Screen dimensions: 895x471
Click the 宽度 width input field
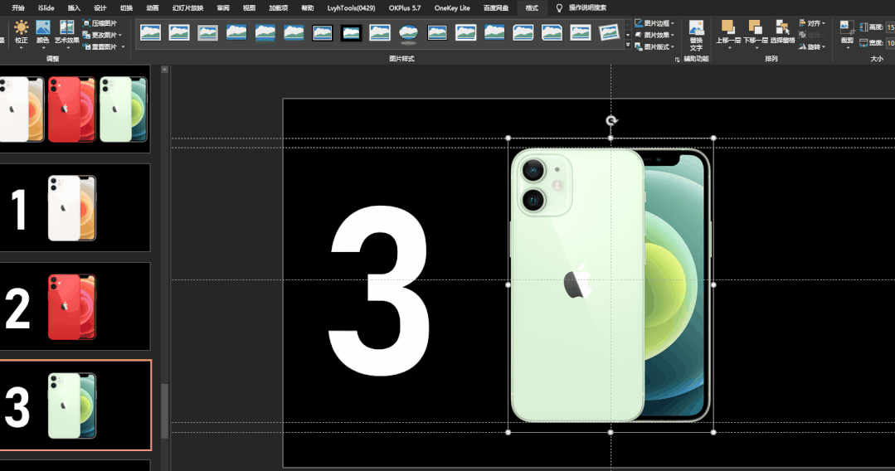[890, 43]
